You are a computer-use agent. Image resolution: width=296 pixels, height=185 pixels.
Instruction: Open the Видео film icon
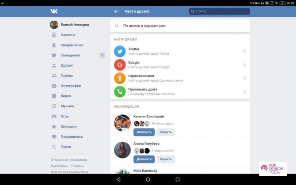[54, 96]
